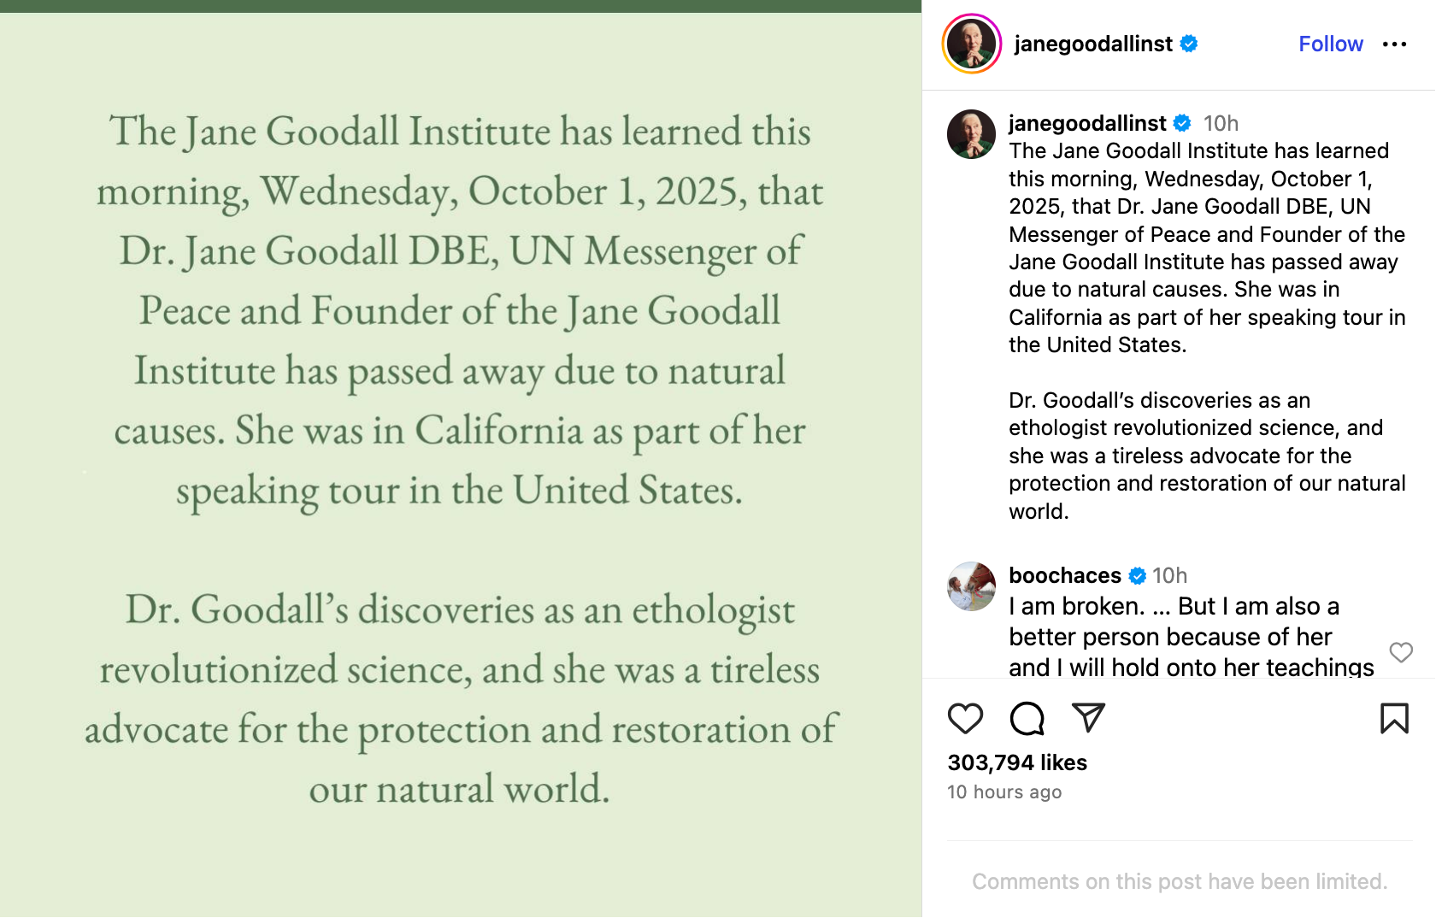1436x918 pixels.
Task: Open janegoodallinst story from header avatar
Action: 972,44
